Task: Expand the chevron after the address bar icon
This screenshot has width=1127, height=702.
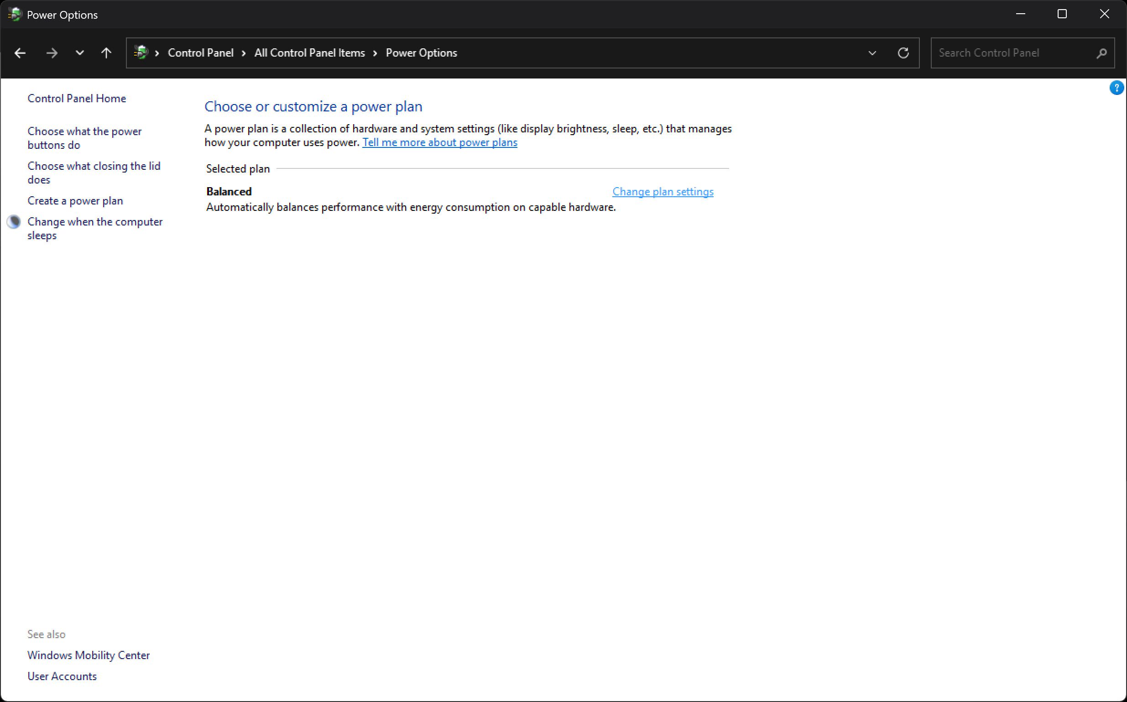Action: pyautogui.click(x=157, y=53)
